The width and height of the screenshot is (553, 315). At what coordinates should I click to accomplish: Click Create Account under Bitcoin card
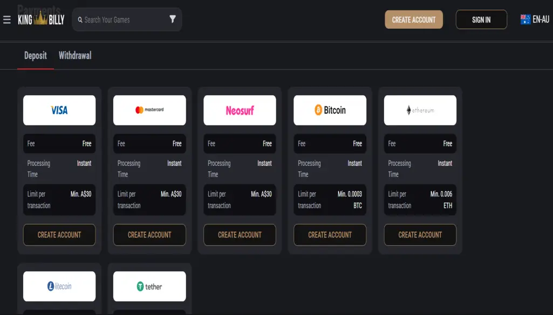[330, 235]
